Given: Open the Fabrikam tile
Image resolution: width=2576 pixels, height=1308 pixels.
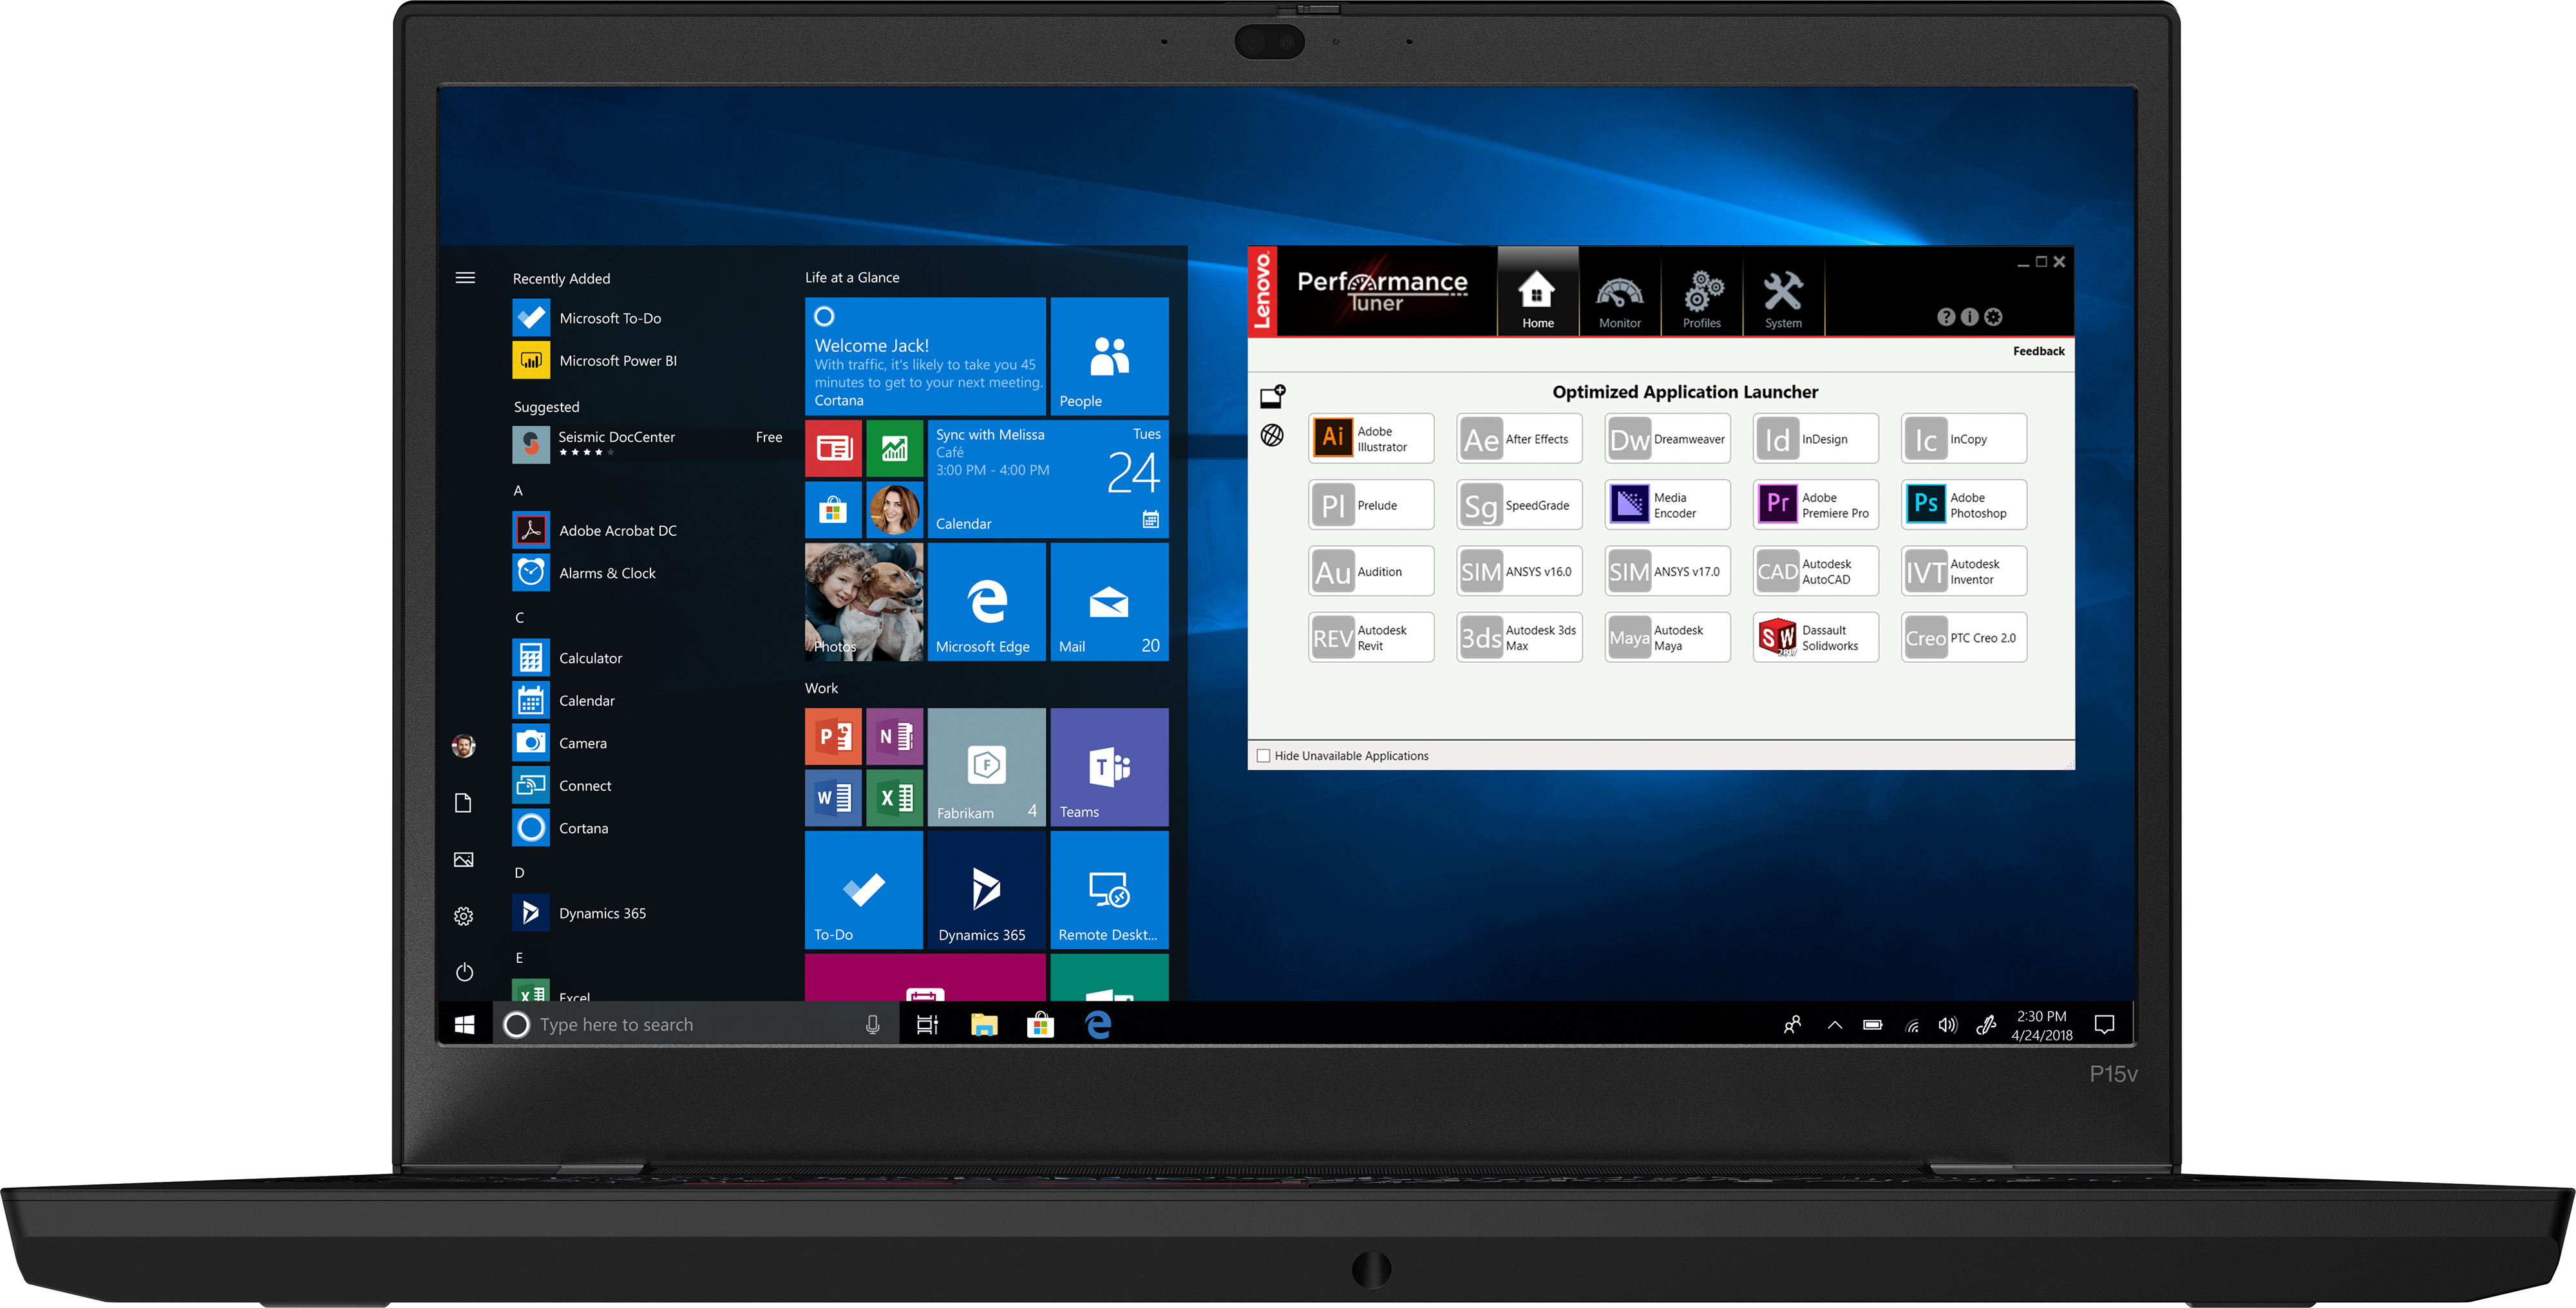Looking at the screenshot, I should pos(986,767).
